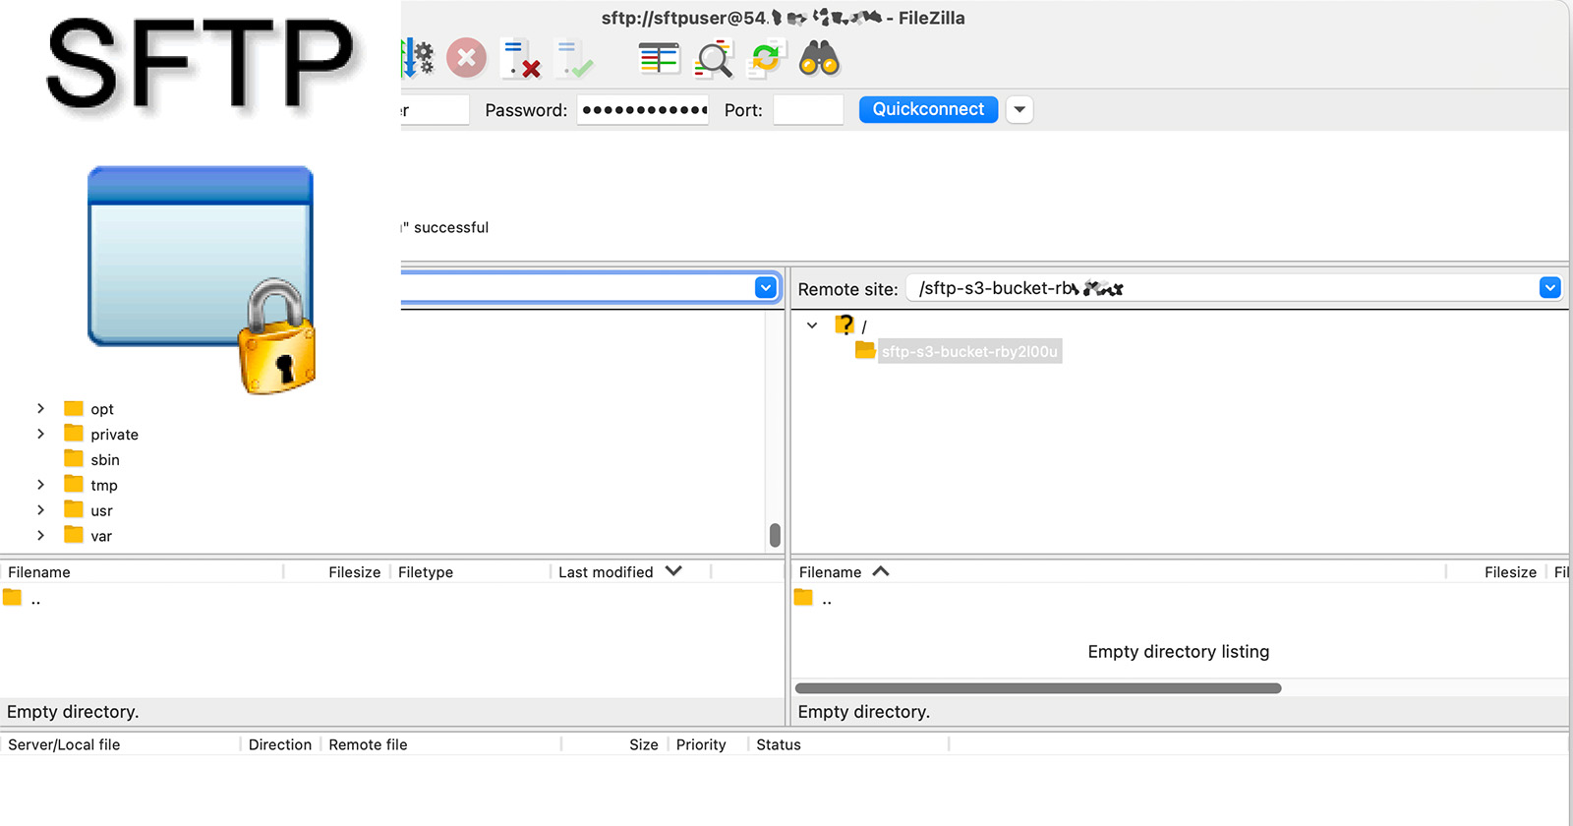Open the Remote site path dropdown

coord(1549,288)
